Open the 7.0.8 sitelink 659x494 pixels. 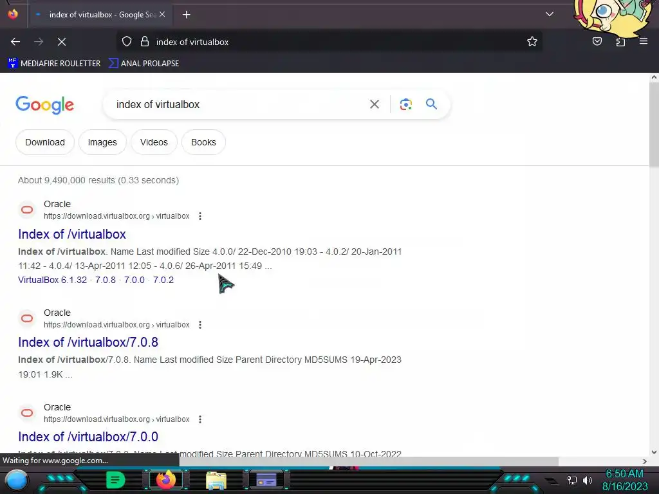pyautogui.click(x=105, y=280)
